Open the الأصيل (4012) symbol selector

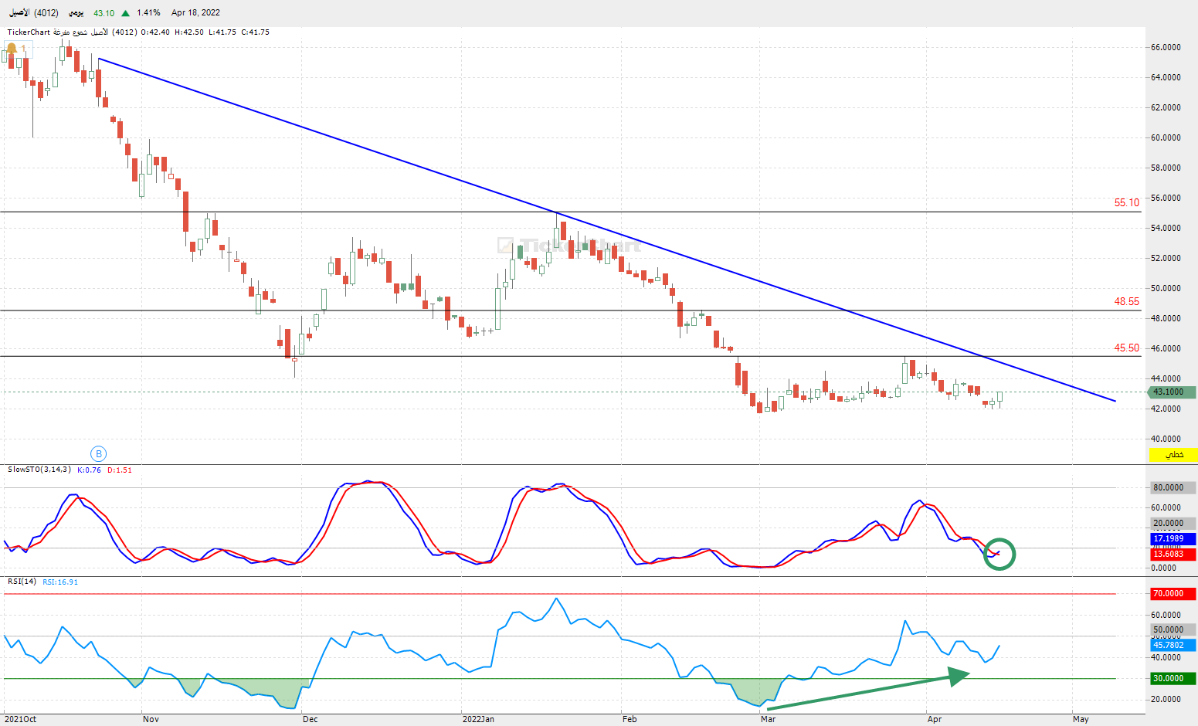(x=31, y=13)
